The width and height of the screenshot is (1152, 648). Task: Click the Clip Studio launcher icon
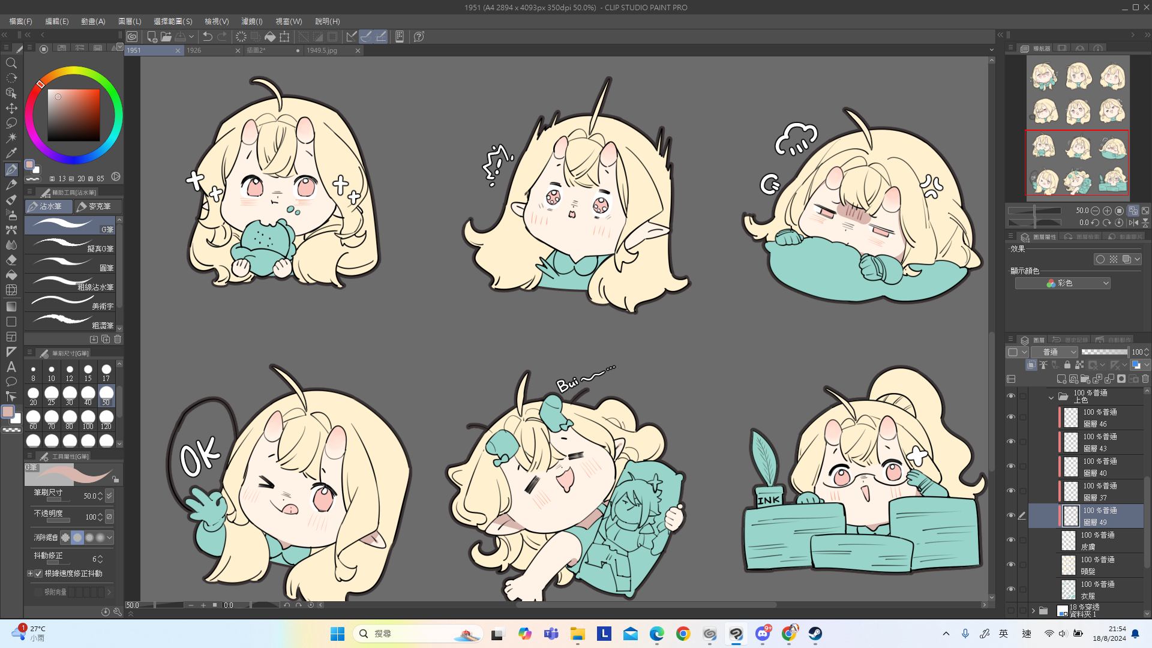pyautogui.click(x=132, y=37)
